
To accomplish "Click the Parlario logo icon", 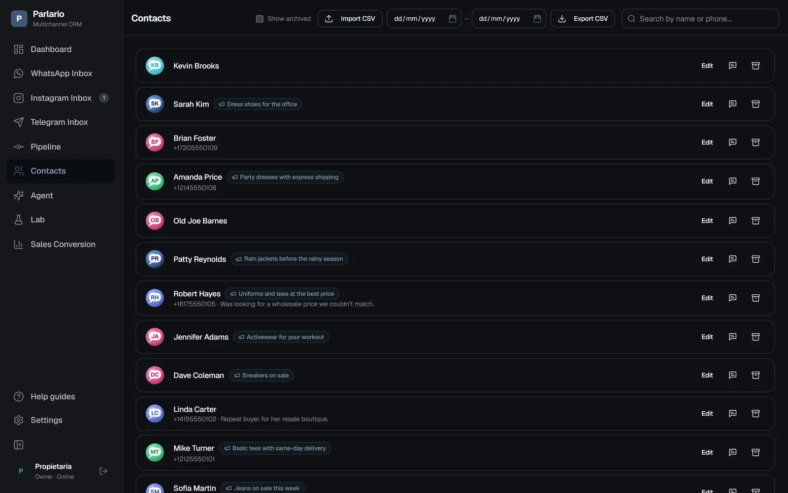I will point(19,19).
